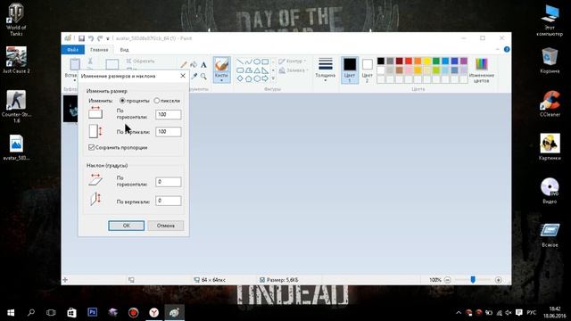Open World of Tanks desktop icon
This screenshot has width=571, height=321.
click(16, 20)
